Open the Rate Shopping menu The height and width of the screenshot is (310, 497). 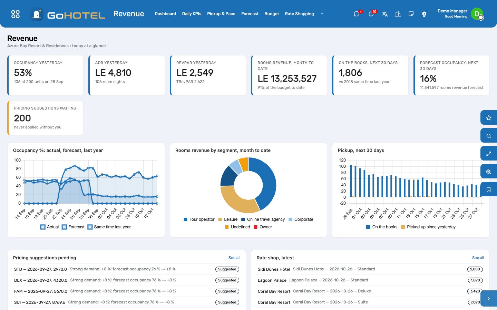[299, 14]
